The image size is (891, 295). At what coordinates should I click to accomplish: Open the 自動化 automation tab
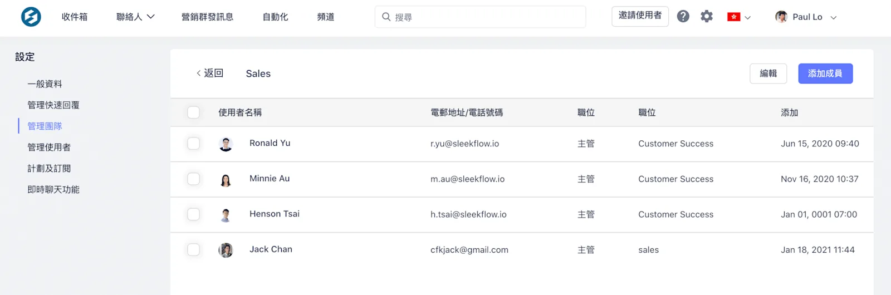pos(275,17)
